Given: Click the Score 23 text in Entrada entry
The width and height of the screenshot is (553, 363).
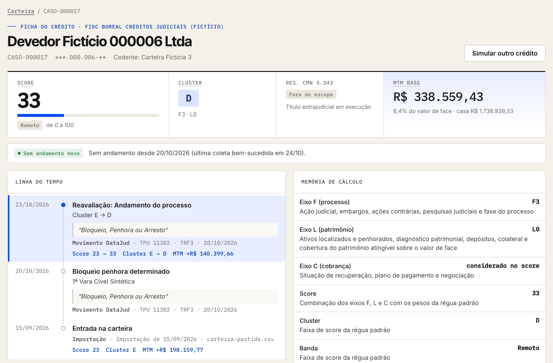Looking at the screenshot, I should tap(85, 350).
